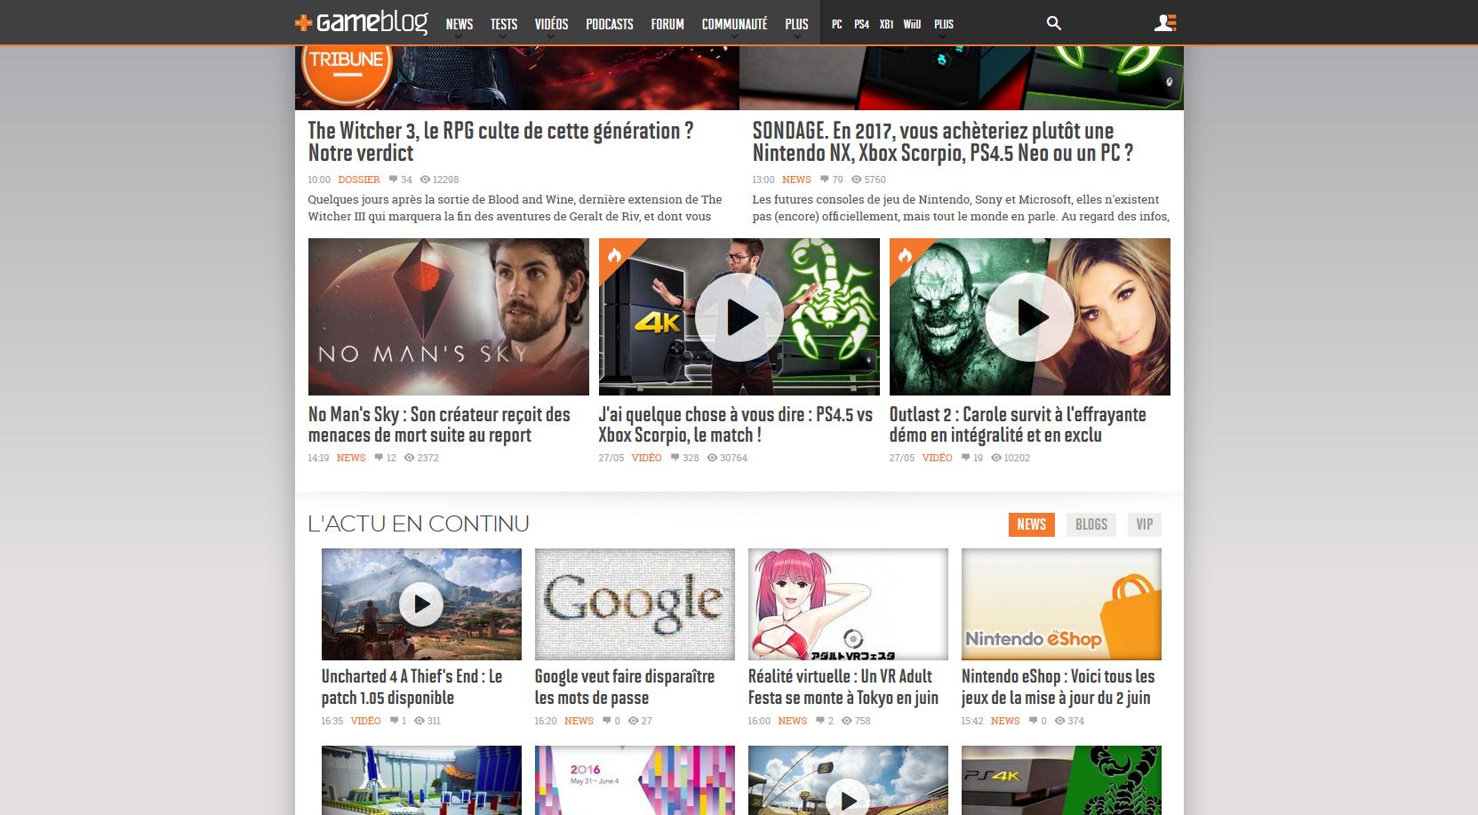Screen dimensions: 1478x815
Task: Expand the PLUS menu next to Communauté
Action: (797, 24)
